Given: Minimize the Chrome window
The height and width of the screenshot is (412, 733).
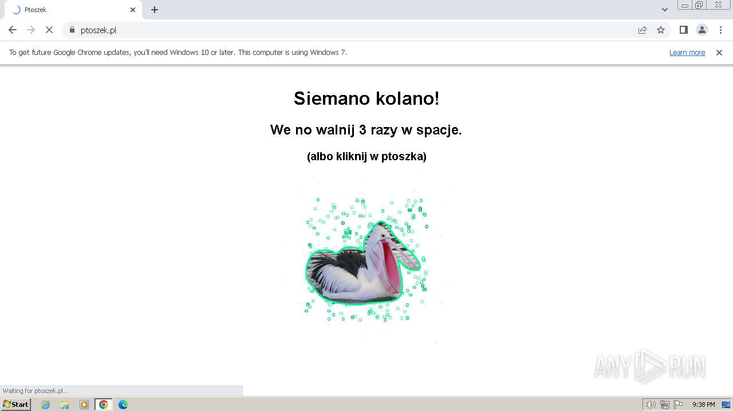Looking at the screenshot, I should pyautogui.click(x=685, y=5).
